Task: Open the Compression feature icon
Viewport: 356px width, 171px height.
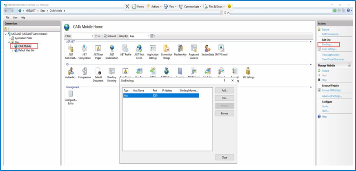Action: point(85,71)
